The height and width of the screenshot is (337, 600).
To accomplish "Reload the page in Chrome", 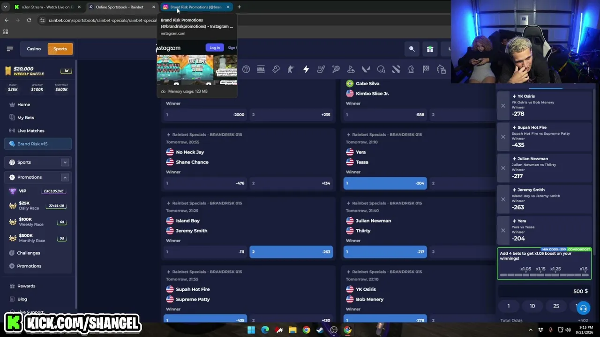I will (29, 20).
